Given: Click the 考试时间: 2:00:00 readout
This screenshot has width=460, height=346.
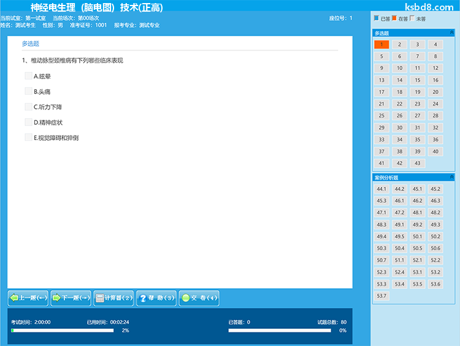Looking at the screenshot, I should (31, 322).
